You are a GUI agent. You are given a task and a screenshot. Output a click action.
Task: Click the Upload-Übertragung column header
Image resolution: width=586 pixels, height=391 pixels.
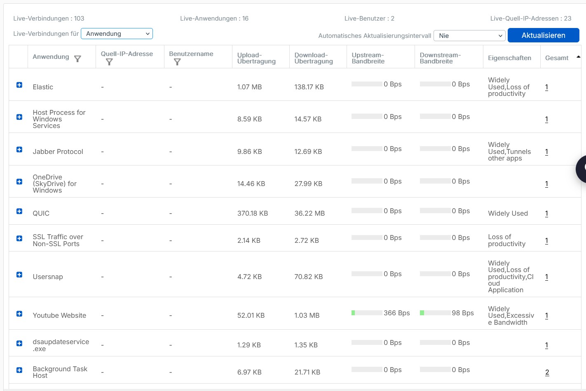click(256, 58)
